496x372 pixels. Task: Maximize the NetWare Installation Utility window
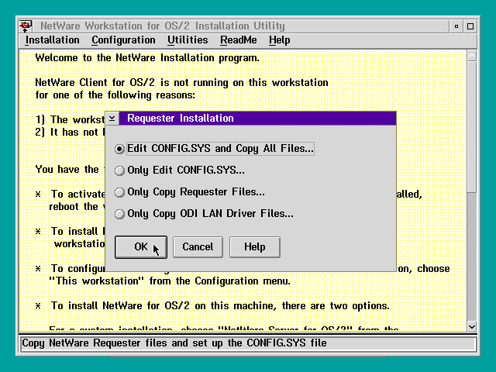(x=470, y=26)
